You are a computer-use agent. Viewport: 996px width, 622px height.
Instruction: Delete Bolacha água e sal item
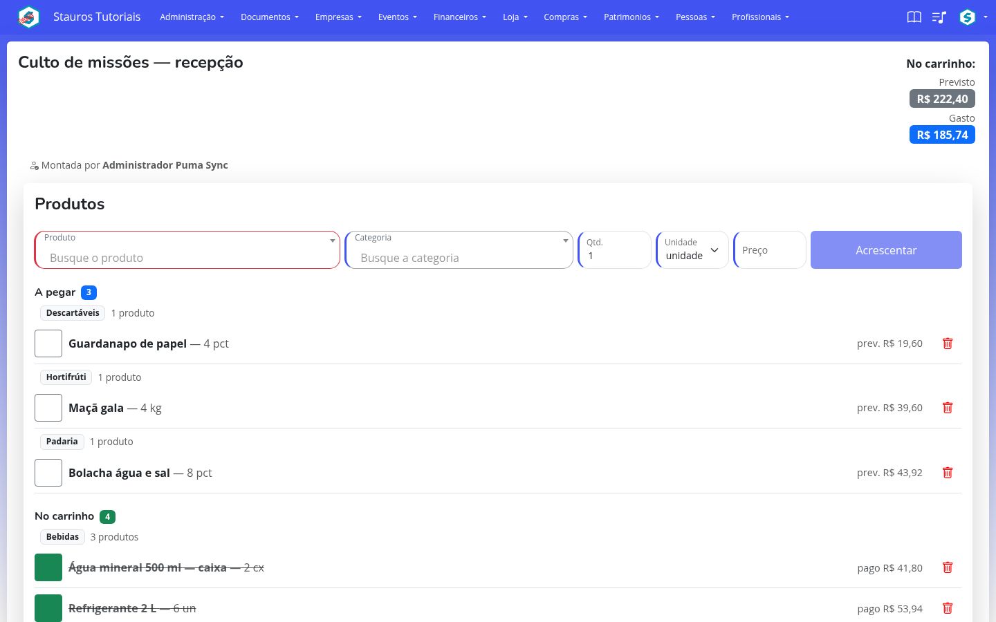tap(948, 473)
